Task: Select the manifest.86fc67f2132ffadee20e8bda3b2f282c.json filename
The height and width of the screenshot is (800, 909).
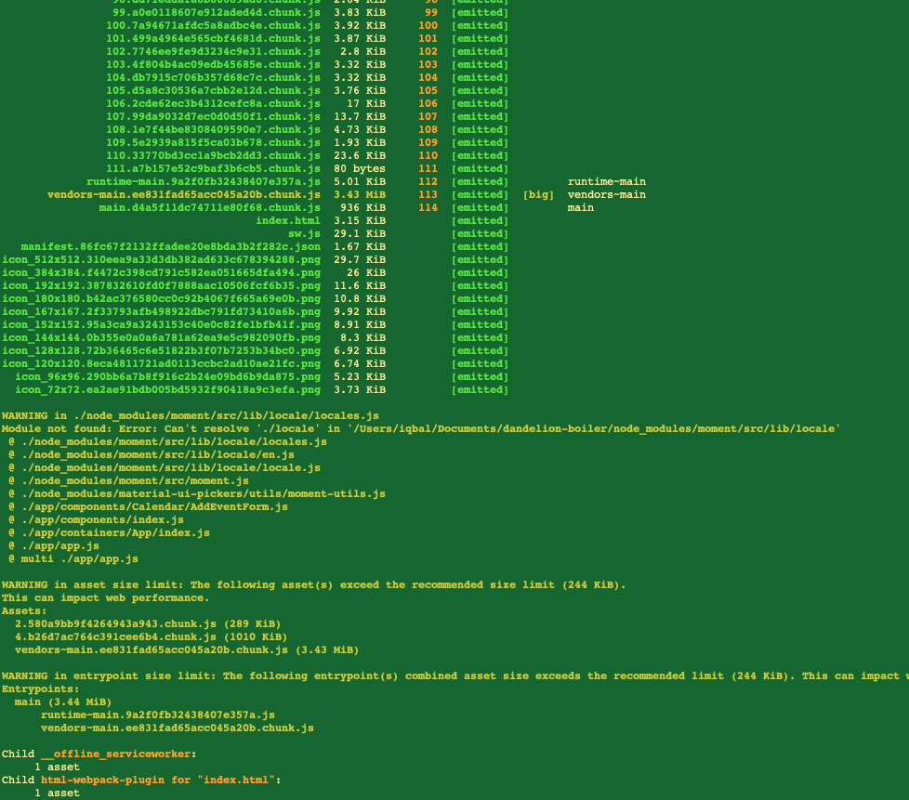Action: pos(161,246)
